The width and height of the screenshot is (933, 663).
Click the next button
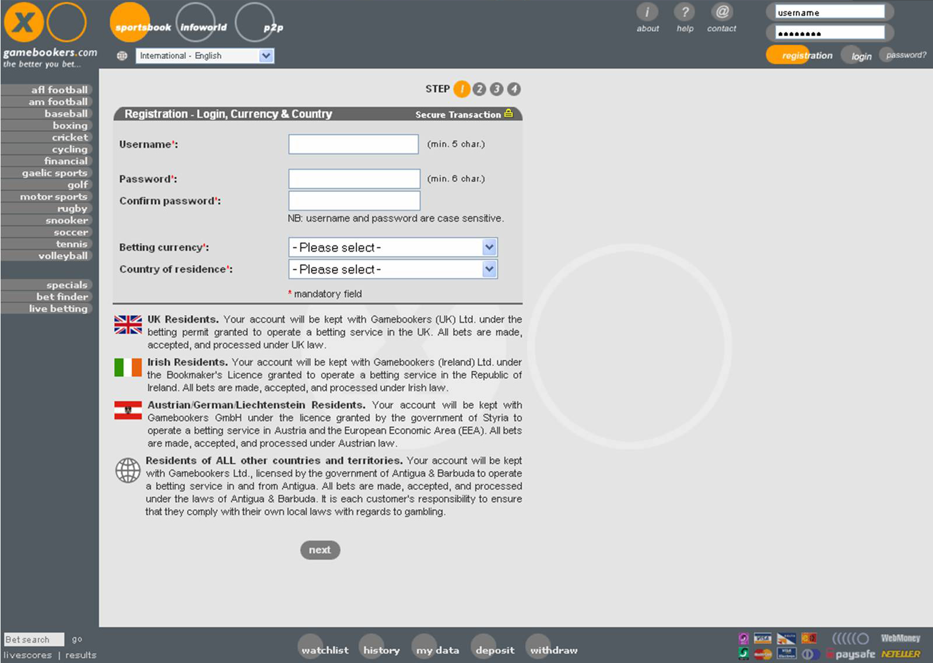click(320, 550)
